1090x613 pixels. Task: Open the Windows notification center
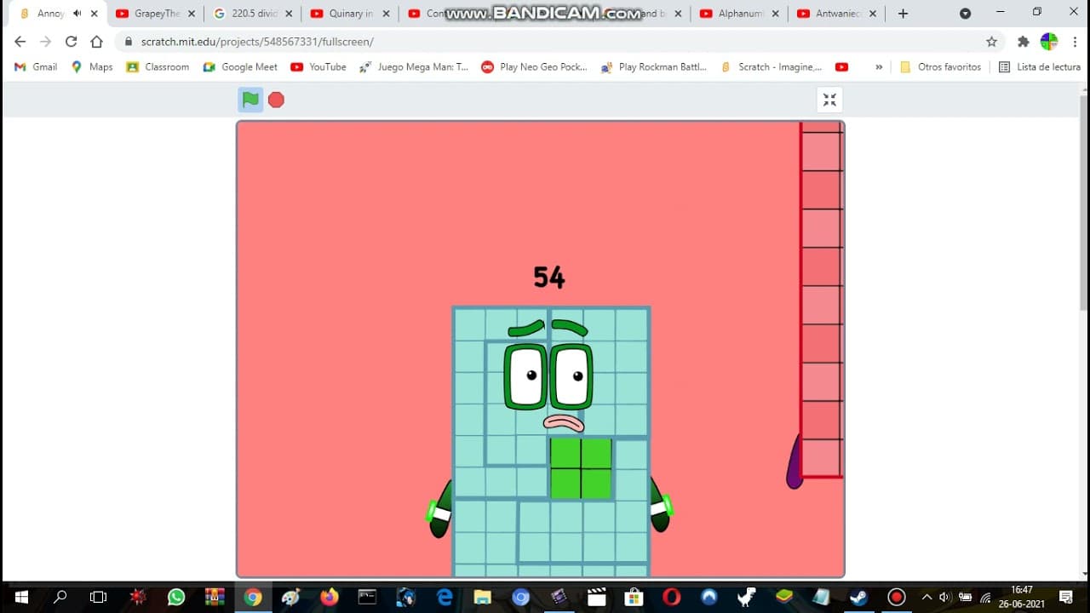(x=1065, y=597)
